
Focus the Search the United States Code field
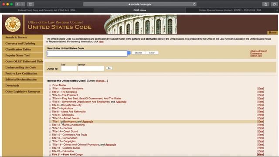coord(87,53)
